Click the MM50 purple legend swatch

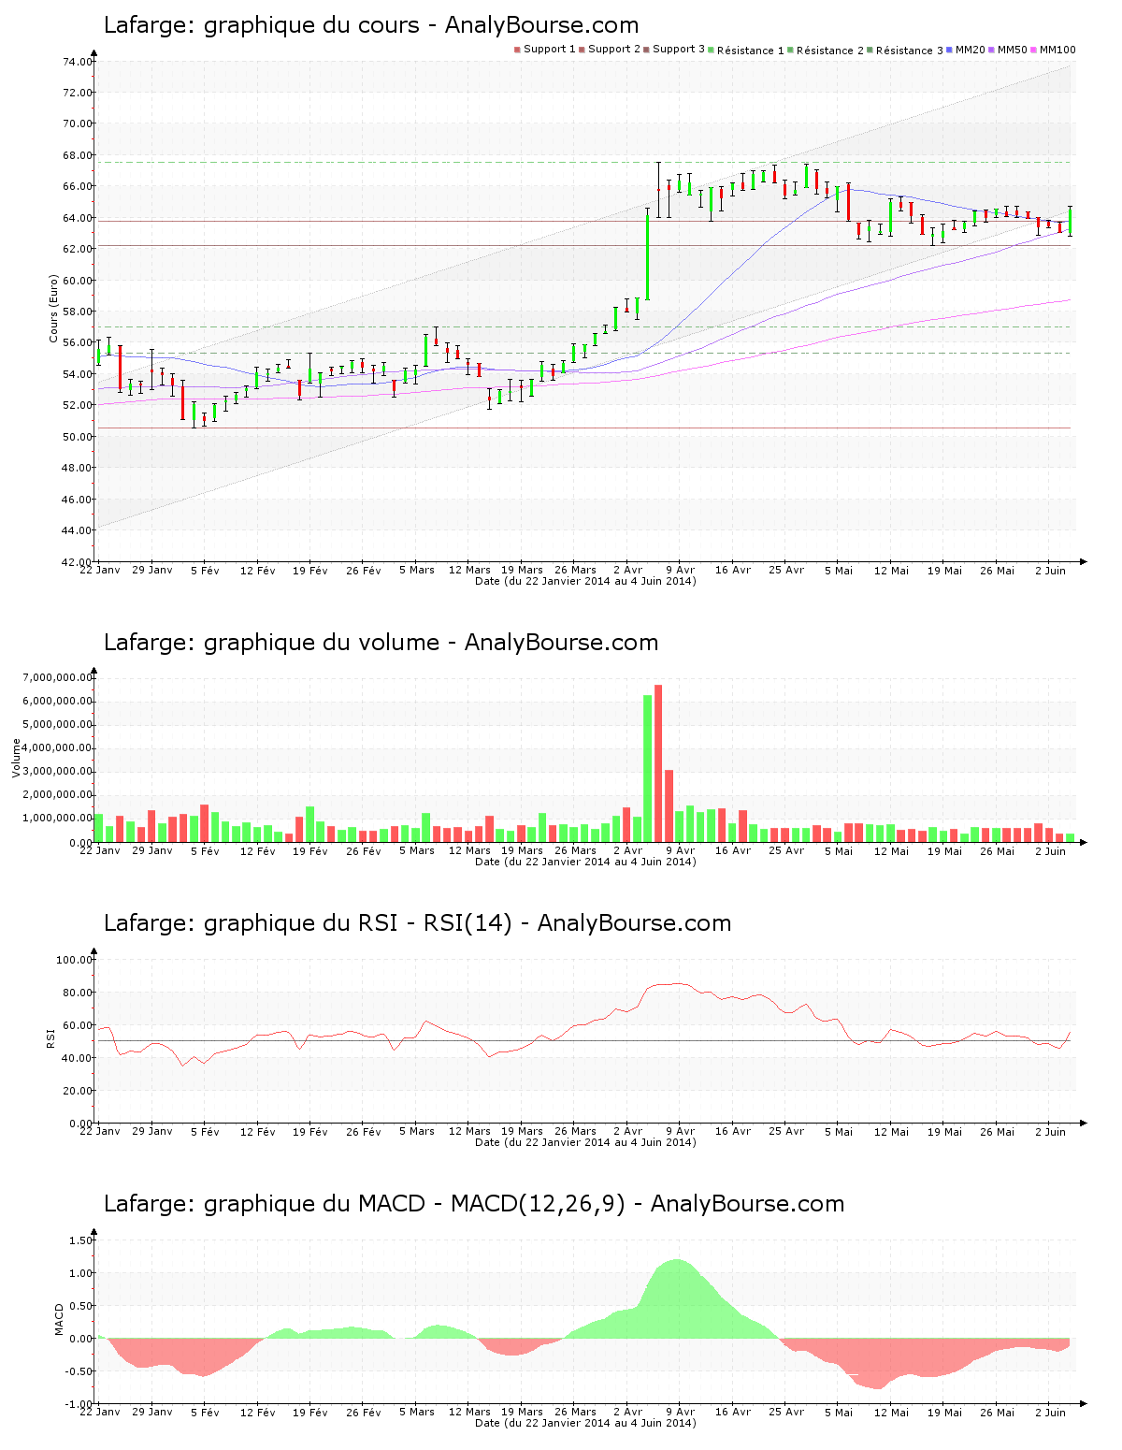[x=993, y=50]
